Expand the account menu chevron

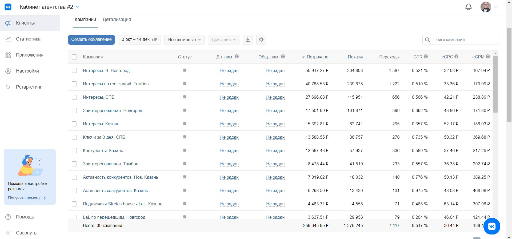[x=496, y=7]
